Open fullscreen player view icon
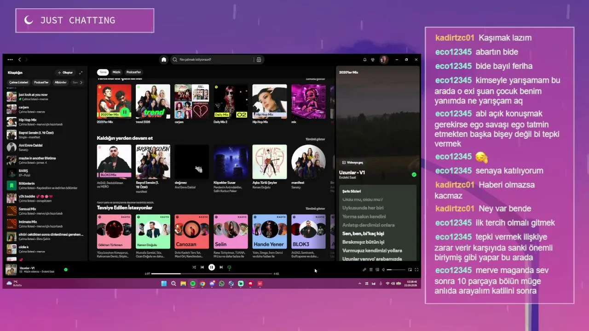The image size is (589, 331). click(x=416, y=270)
